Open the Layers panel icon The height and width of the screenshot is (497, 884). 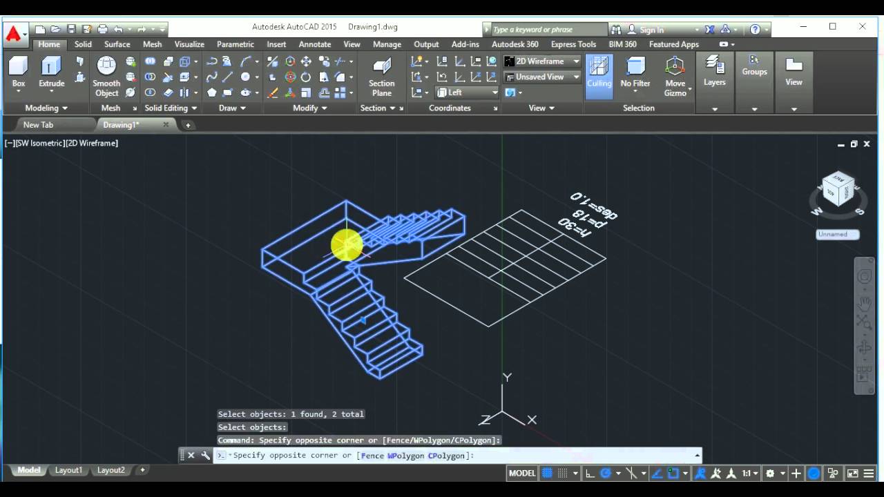click(x=714, y=68)
